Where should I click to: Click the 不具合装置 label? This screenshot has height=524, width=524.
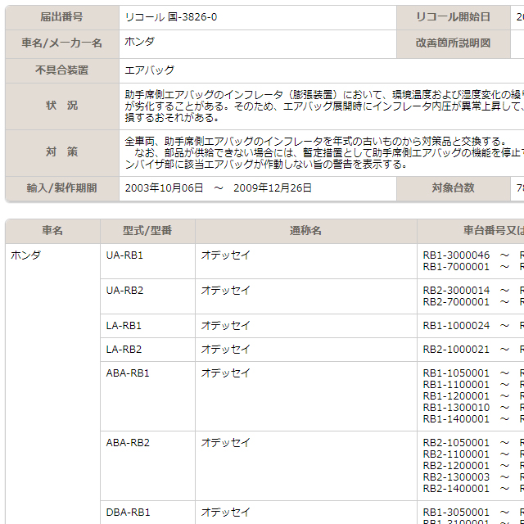(62, 70)
